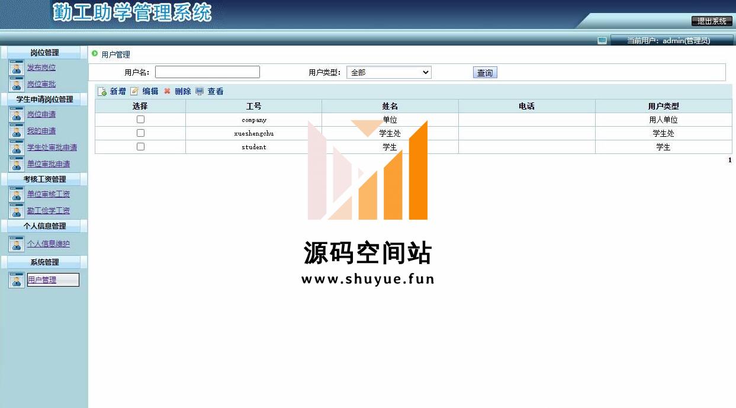Expand the 考核工资管理 section header
The image size is (736, 408).
click(x=44, y=179)
